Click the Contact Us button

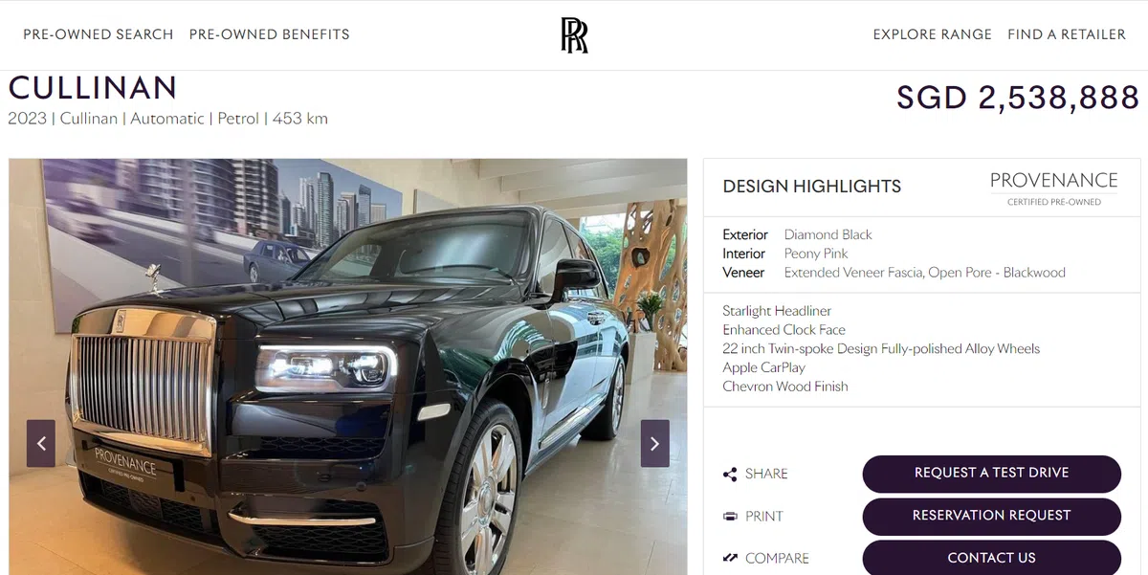coord(991,558)
